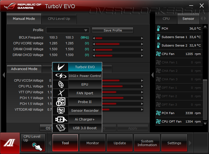Click the DRAM CHAB Voltage slider track
Image resolution: width=209 pixels, height=154 pixels.
click(118, 50)
